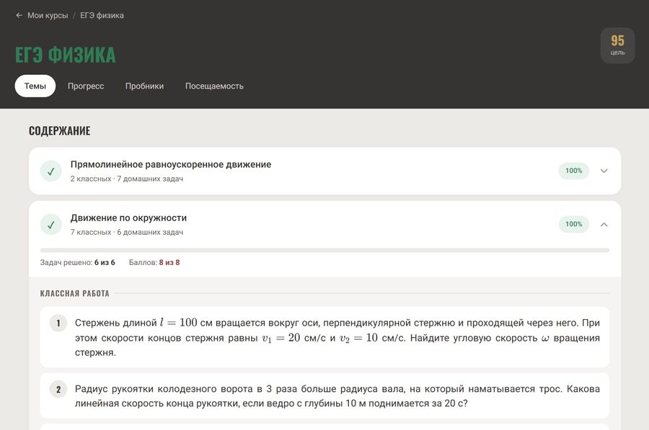Click the text Баллов: 8 из 8
649x430 pixels.
pyautogui.click(x=154, y=263)
